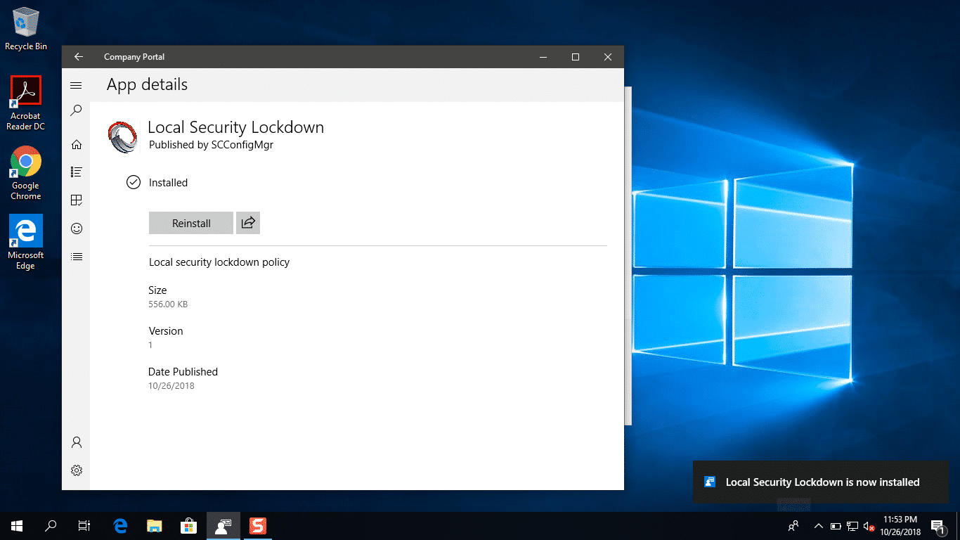Click network icon in system tray
960x540 pixels.
[852, 526]
